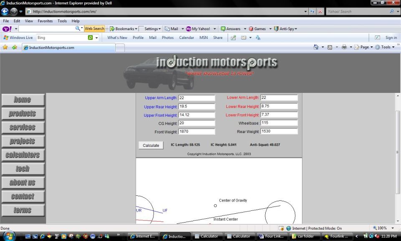
Task: Click the Windows Live translate icon
Action: (258, 38)
